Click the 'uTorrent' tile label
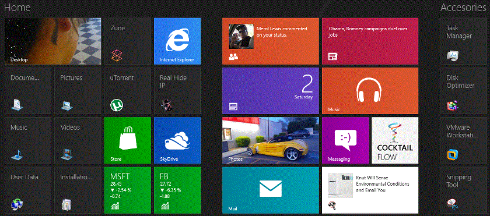Screen dimensions: 490x216 [x=122, y=77]
